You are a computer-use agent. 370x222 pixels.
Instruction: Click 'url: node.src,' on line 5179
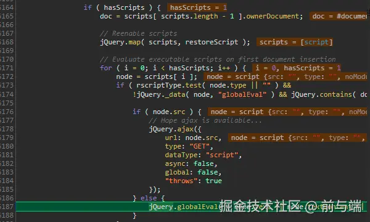click(193, 138)
